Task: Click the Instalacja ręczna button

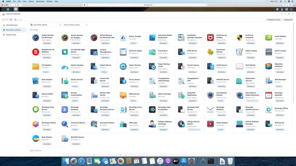Action: click(274, 19)
